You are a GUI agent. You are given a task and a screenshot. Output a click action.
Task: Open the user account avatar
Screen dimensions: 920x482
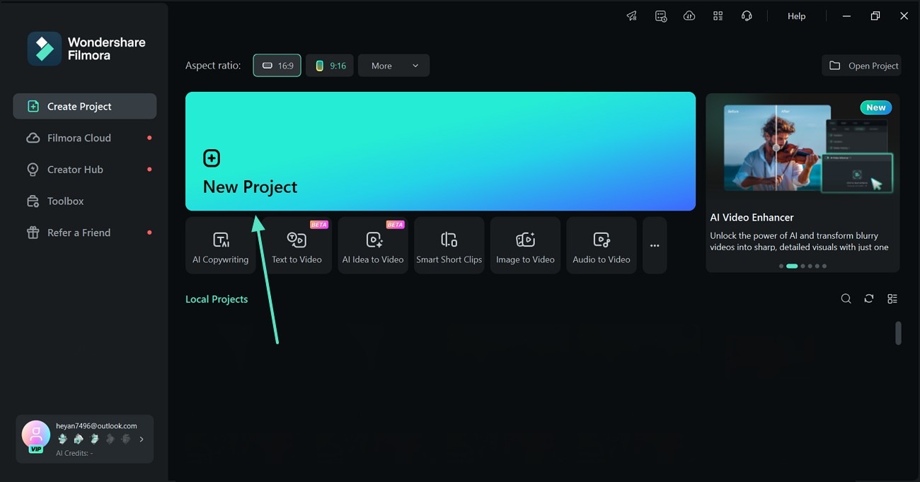pos(36,435)
